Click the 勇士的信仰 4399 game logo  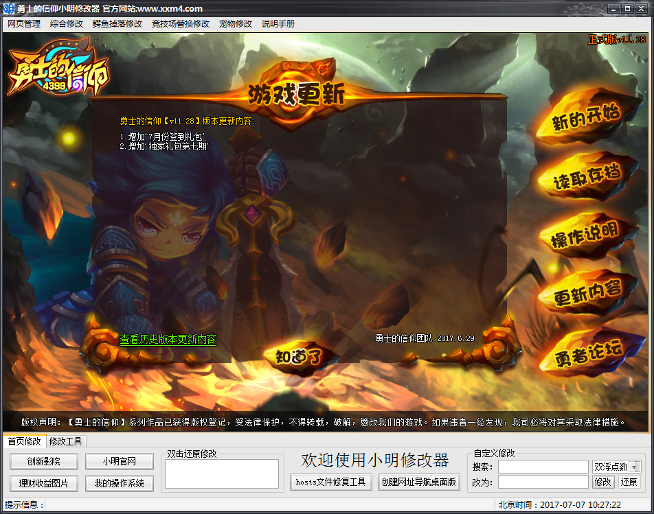(58, 67)
